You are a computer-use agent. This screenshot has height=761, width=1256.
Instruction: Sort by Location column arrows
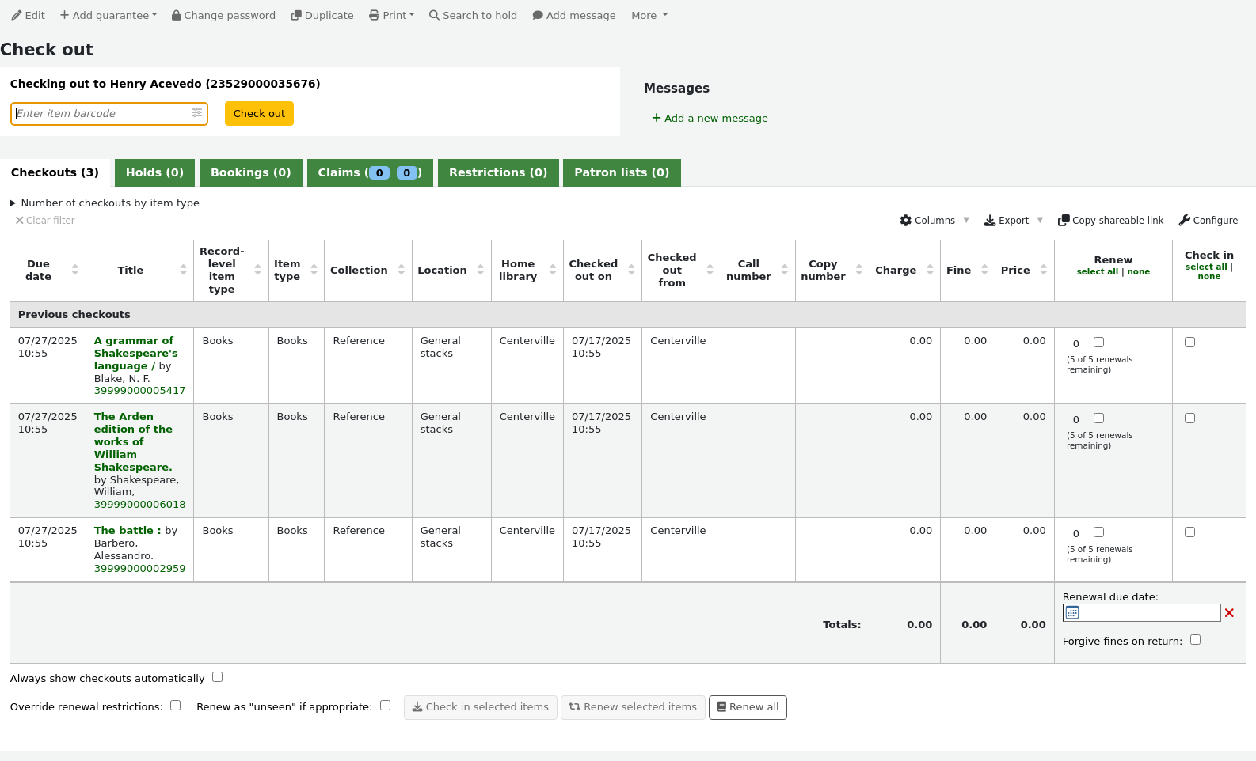pos(481,270)
